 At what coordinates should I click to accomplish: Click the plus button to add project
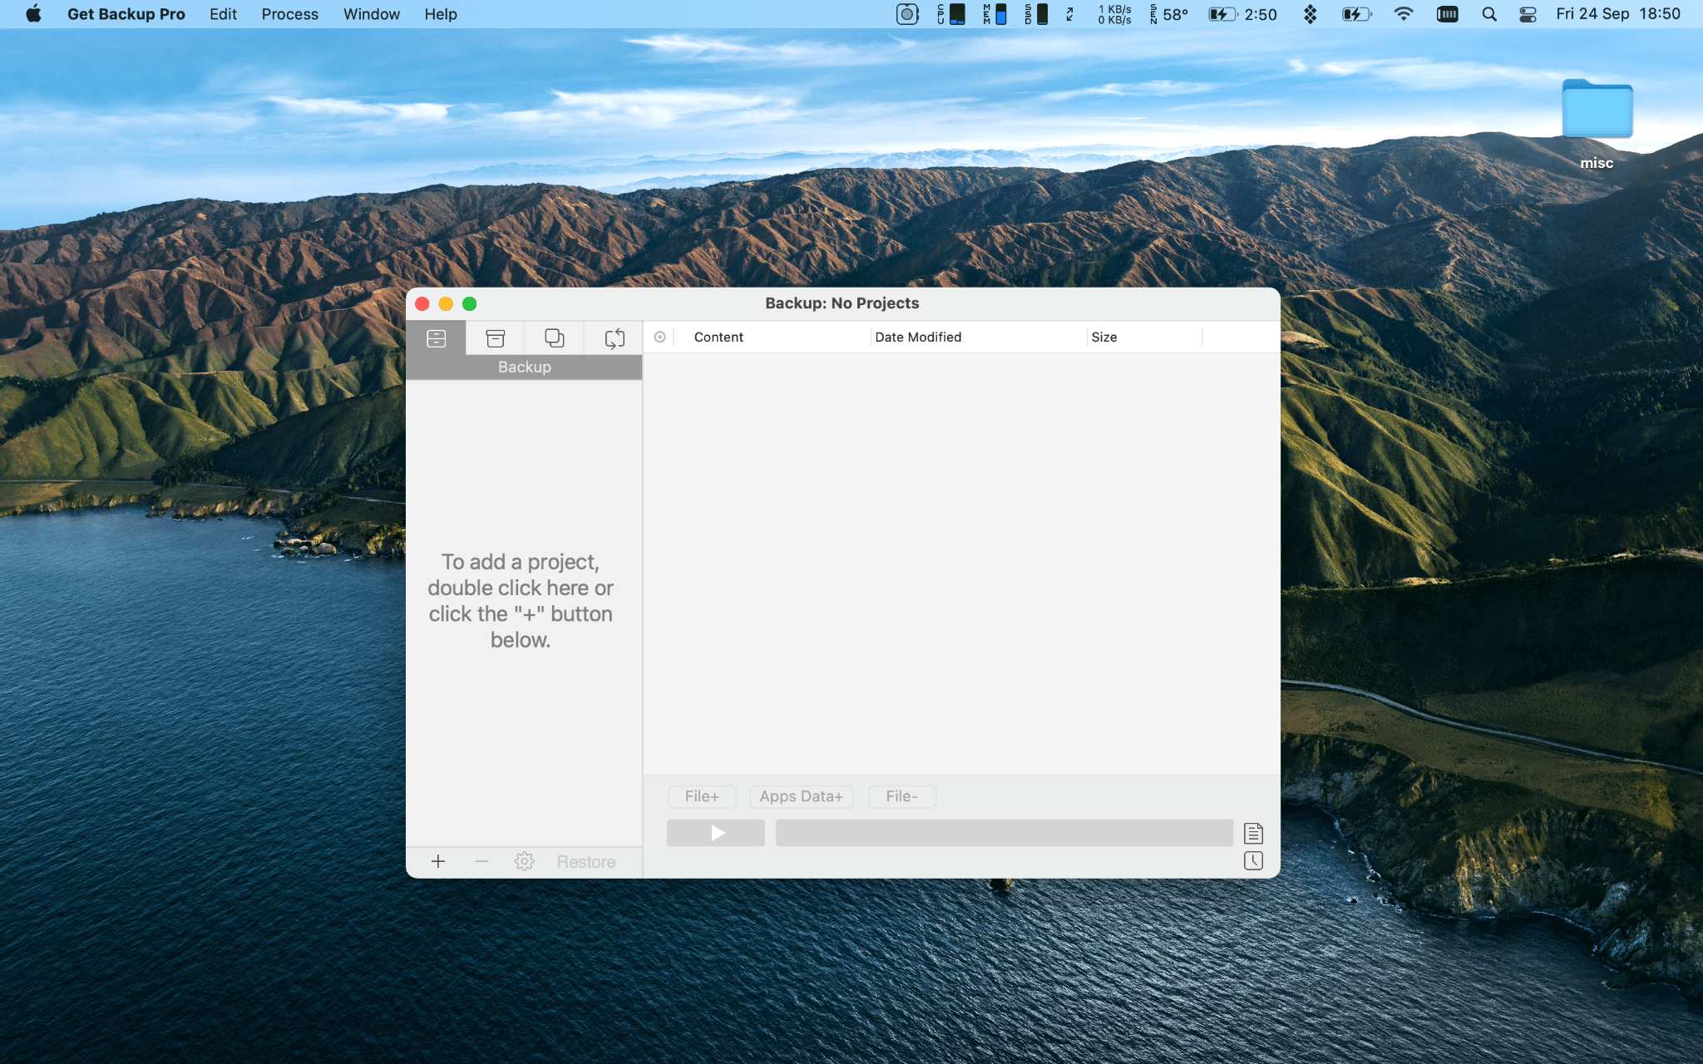pyautogui.click(x=438, y=861)
